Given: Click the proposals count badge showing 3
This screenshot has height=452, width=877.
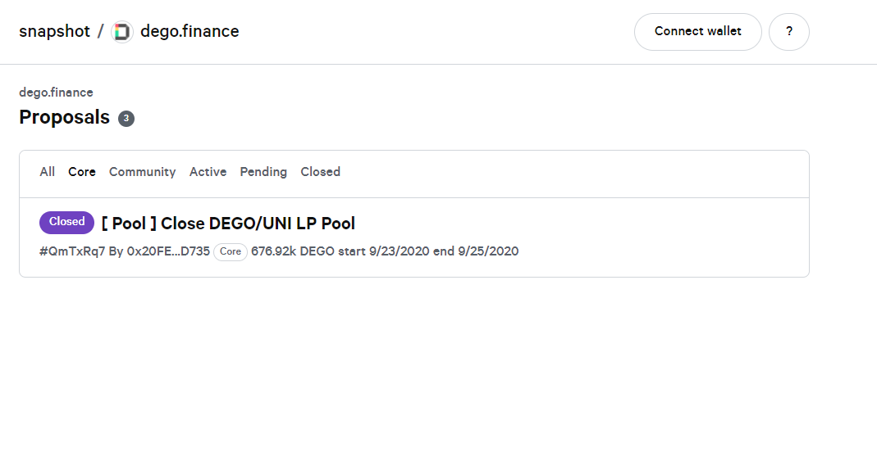Looking at the screenshot, I should pos(126,118).
